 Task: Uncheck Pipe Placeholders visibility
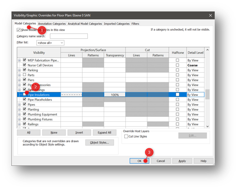tap(24, 99)
